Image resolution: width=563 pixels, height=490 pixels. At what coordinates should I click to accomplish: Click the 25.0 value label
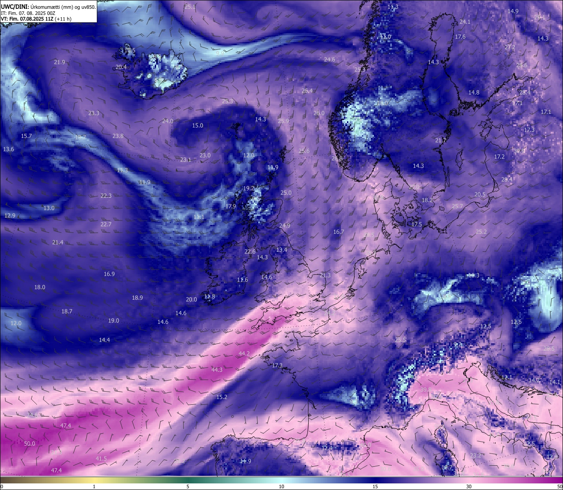coord(286,193)
